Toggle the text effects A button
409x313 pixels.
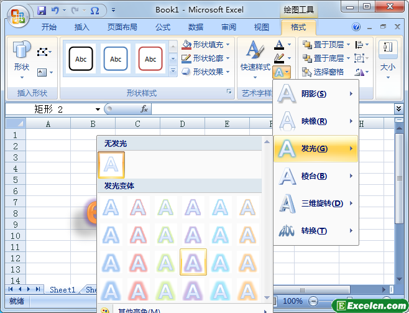coord(282,72)
